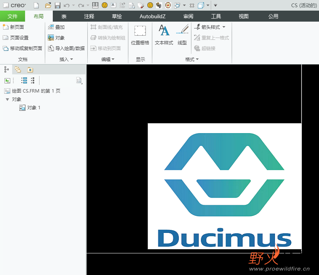Open tree settings icon at panel right
The width and height of the screenshot is (319, 275).
click(79, 80)
